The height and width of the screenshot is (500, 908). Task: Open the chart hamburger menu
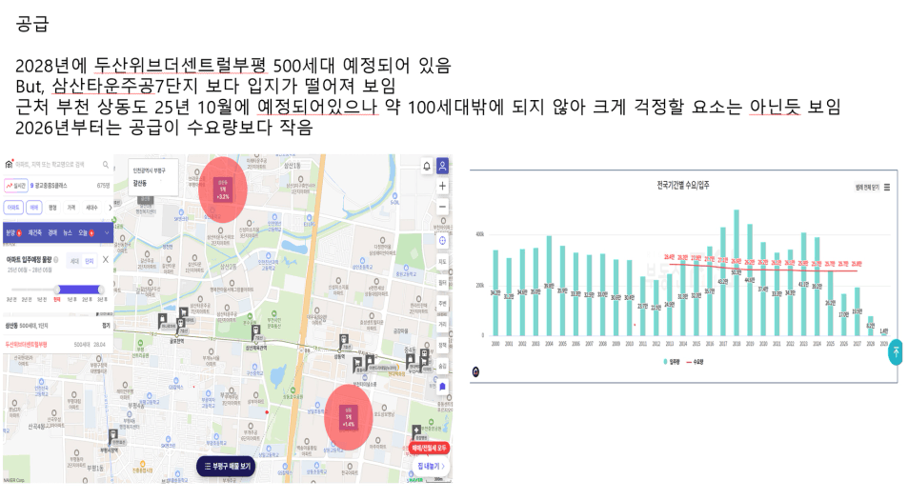[887, 188]
